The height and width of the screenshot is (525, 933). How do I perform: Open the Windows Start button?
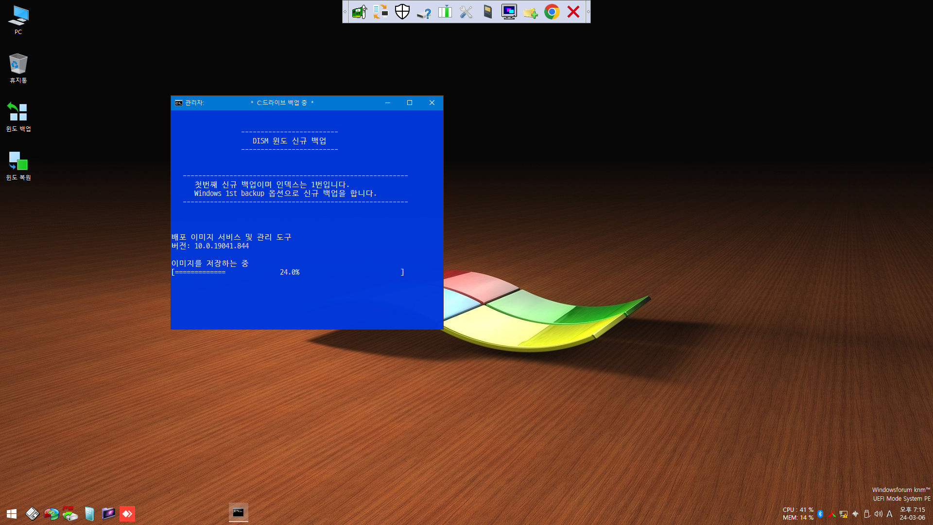coord(12,514)
